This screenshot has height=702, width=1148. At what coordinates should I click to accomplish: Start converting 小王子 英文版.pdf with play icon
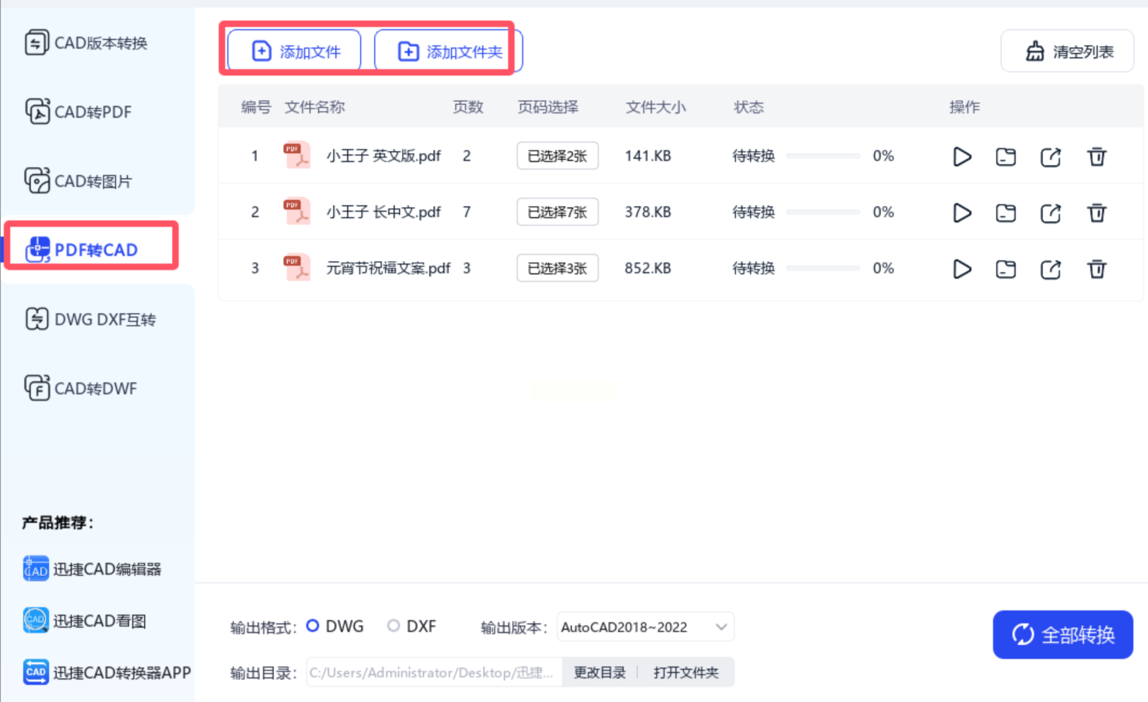coord(962,157)
